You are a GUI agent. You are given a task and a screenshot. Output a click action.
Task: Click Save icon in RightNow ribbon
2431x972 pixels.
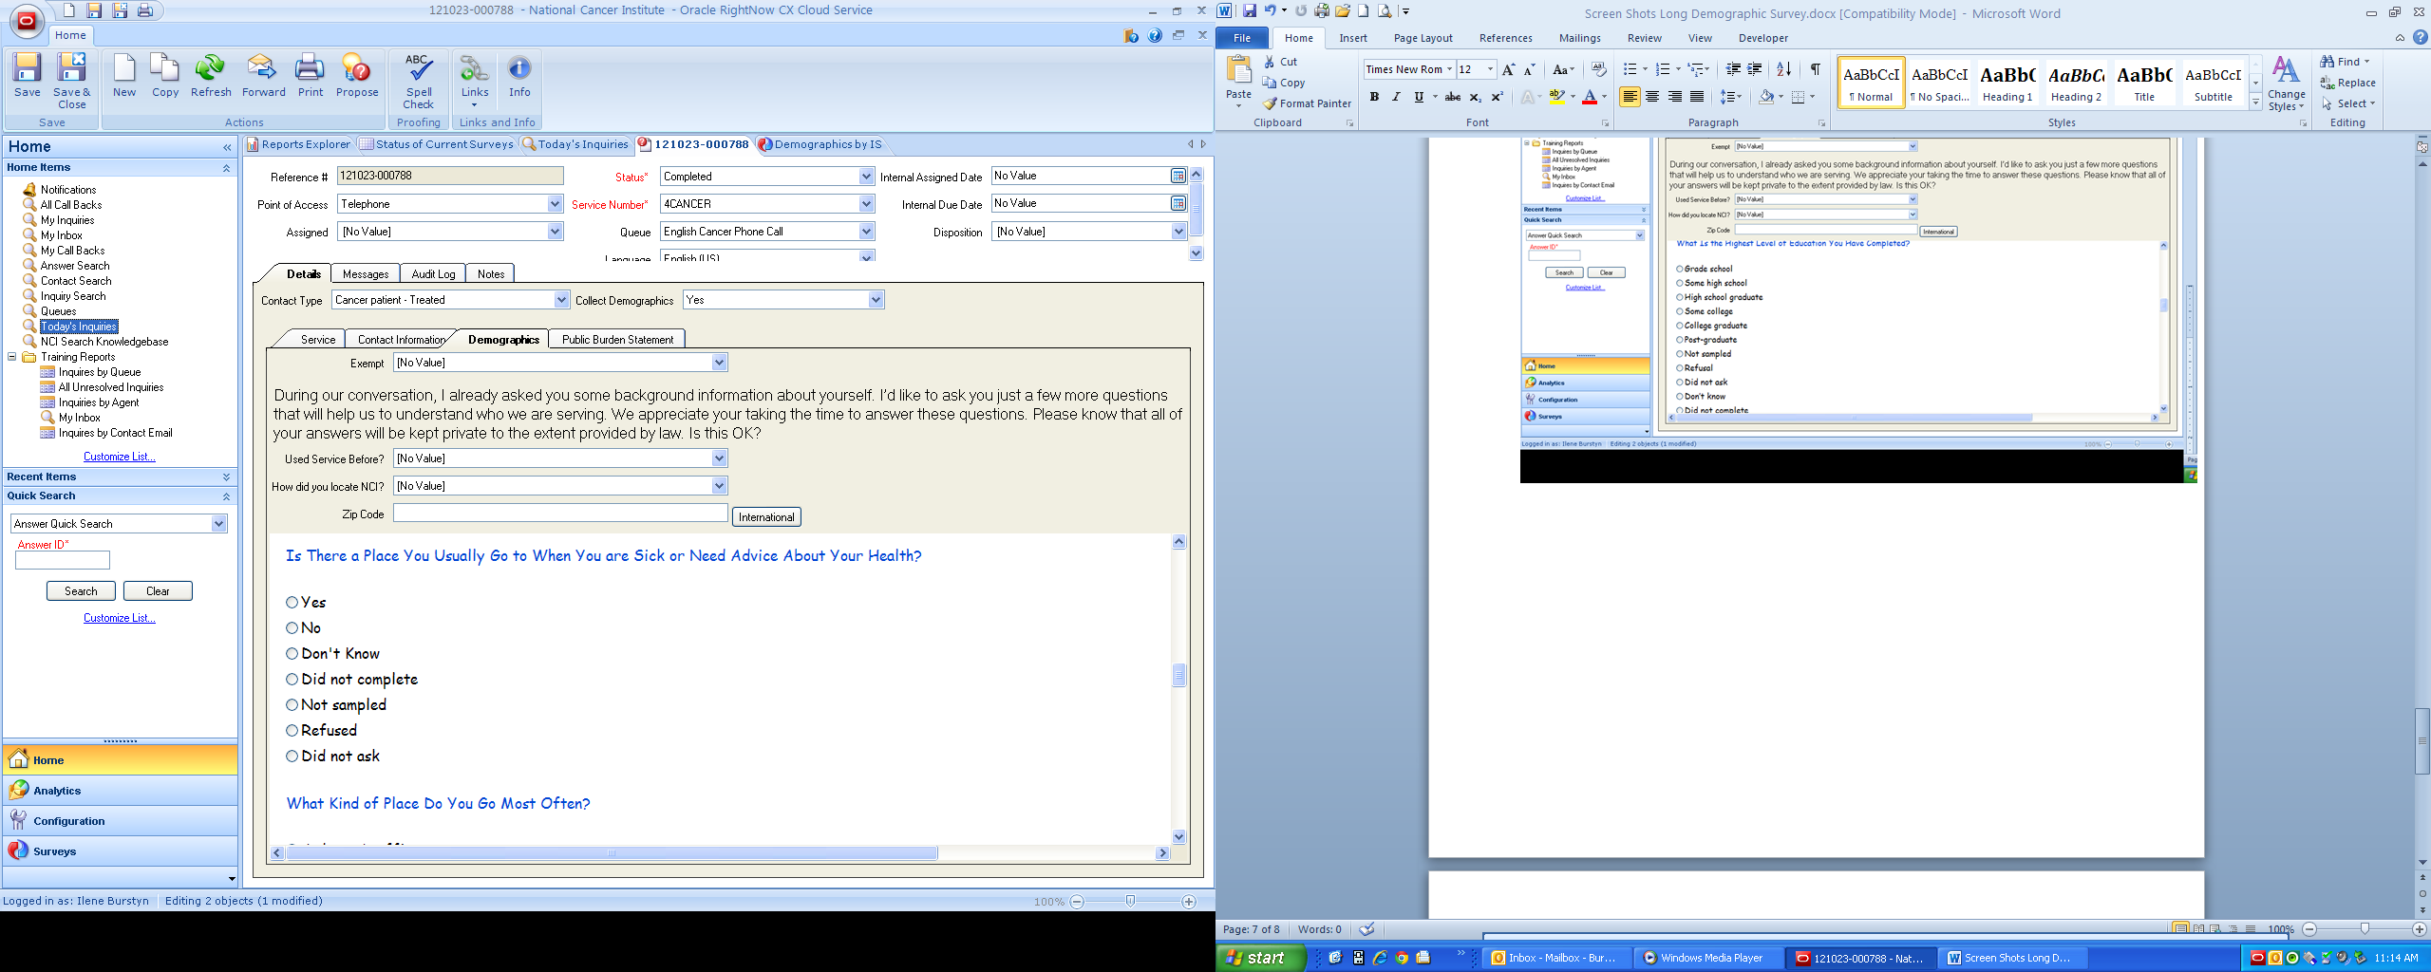tap(27, 76)
